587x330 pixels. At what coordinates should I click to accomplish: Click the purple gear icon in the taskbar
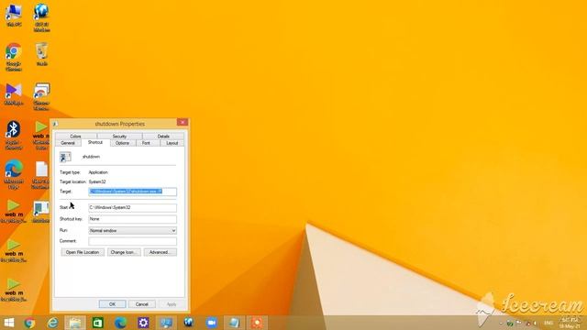(143, 323)
